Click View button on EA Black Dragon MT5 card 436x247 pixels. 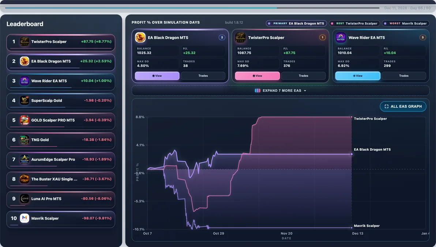157,76
